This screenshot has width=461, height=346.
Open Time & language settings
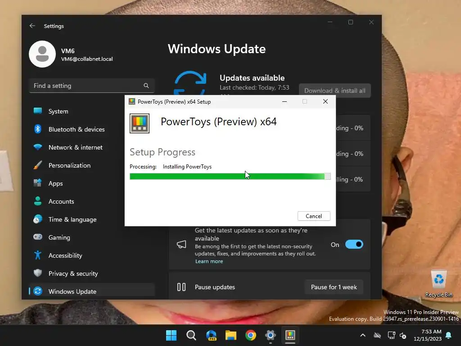coord(92,219)
